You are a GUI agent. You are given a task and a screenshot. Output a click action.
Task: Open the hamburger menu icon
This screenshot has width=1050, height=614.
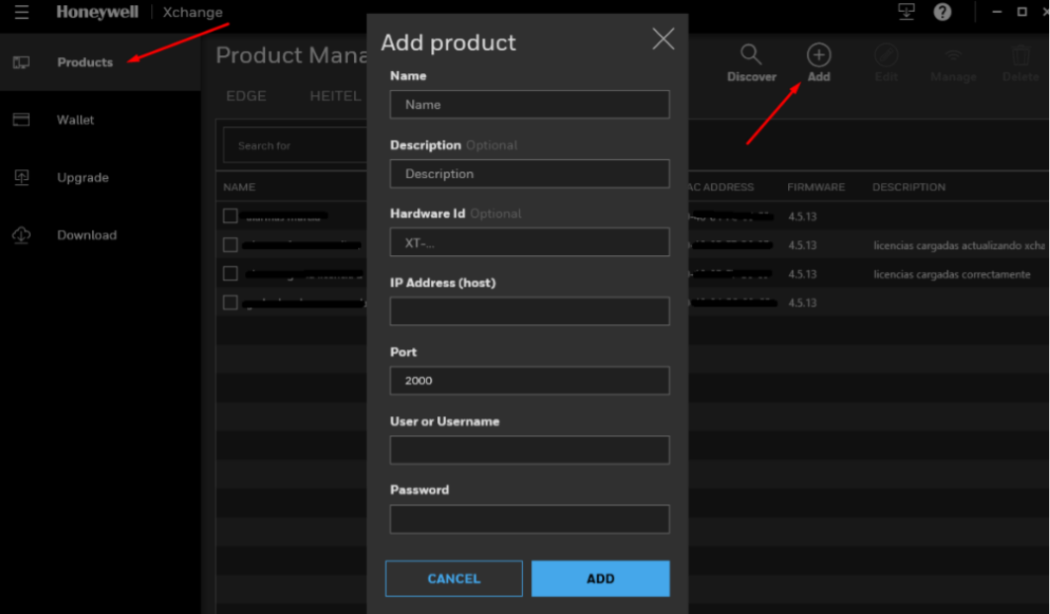(x=22, y=12)
